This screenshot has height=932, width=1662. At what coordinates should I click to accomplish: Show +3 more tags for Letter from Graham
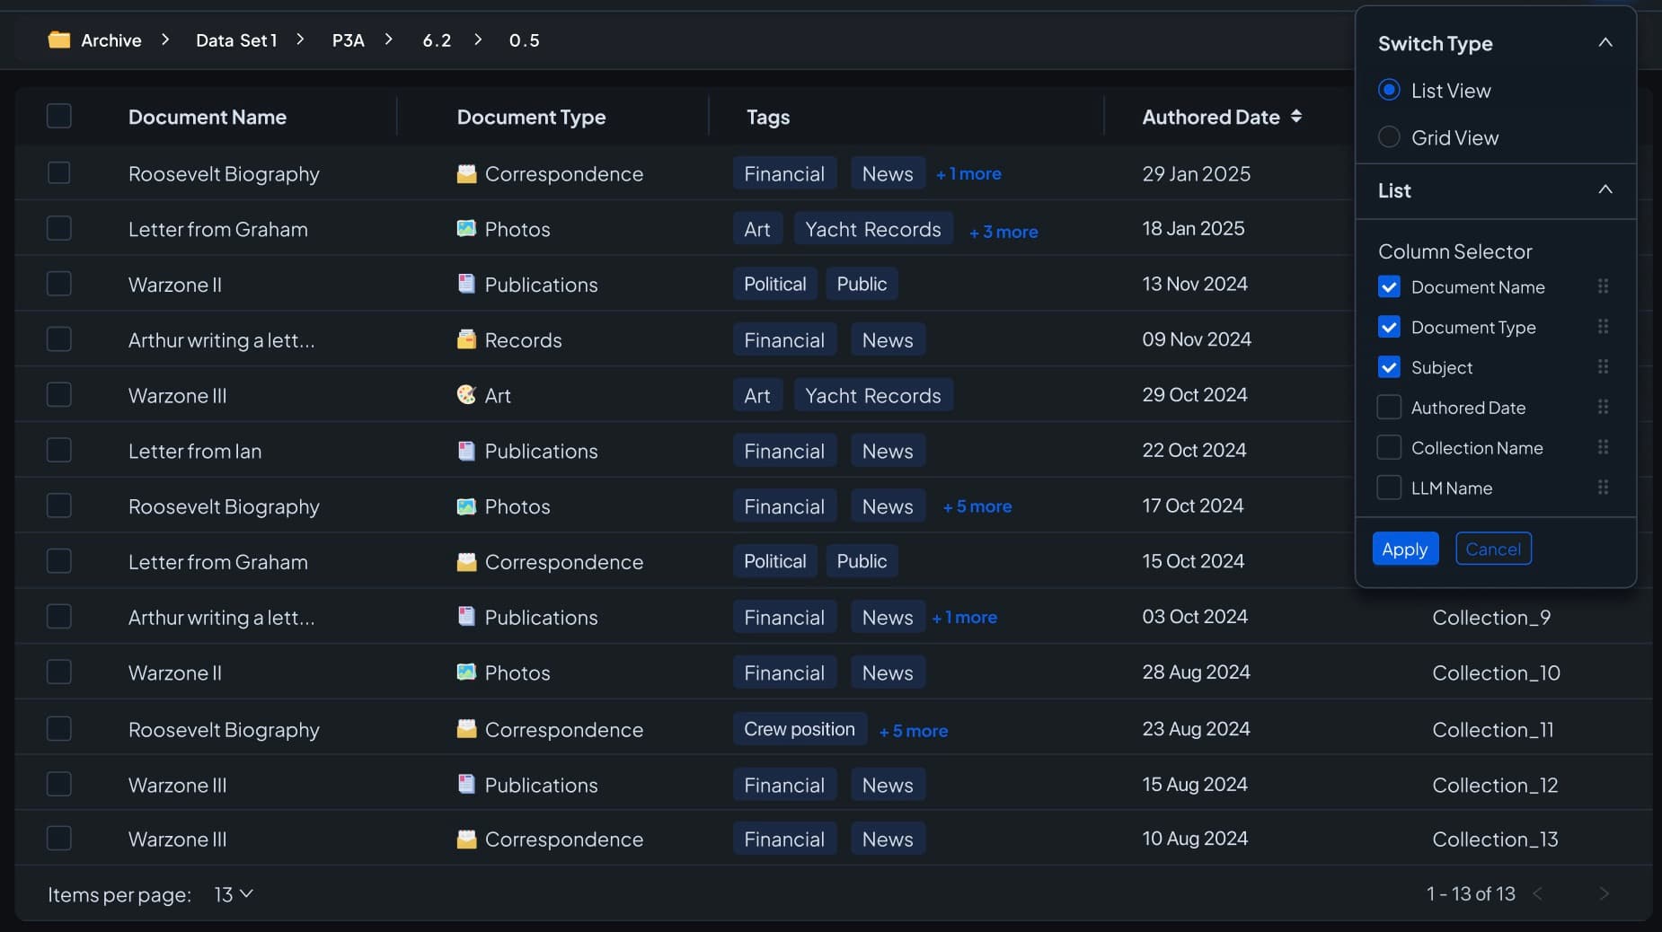click(x=1003, y=232)
